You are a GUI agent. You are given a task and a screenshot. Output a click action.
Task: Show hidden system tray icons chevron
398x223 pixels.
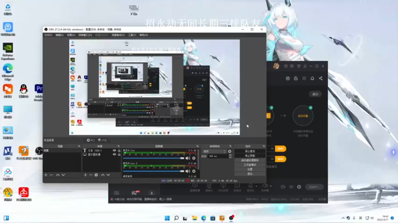[343, 218]
